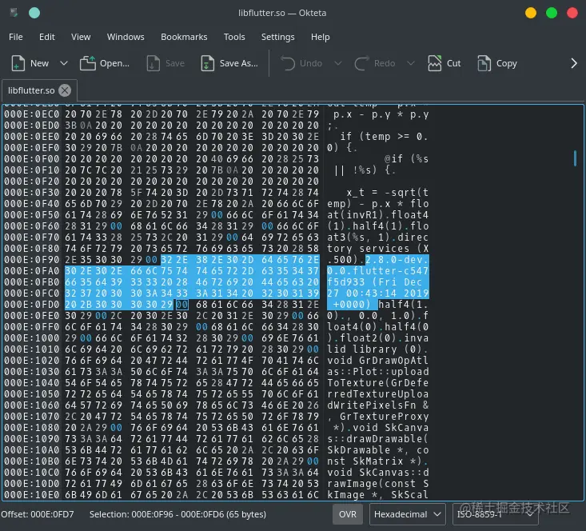
Task: Open the Tools menu
Action: tap(234, 37)
